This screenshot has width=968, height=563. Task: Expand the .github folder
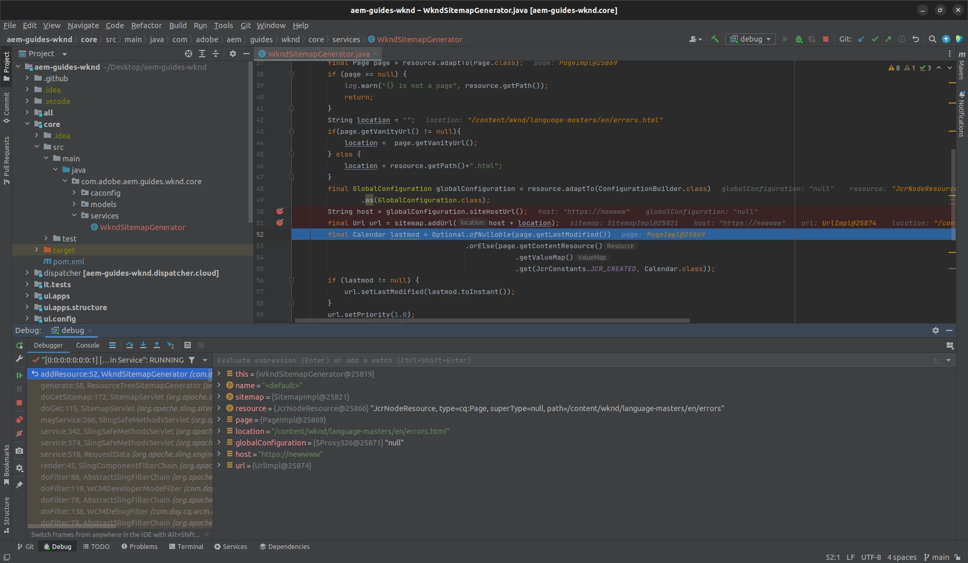pyautogui.click(x=27, y=78)
